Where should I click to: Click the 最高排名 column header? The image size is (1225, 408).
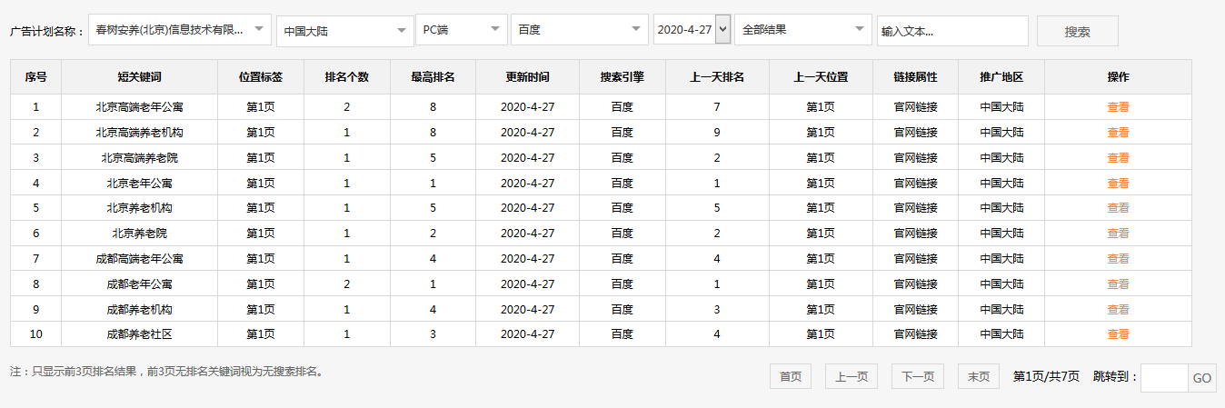[x=433, y=77]
